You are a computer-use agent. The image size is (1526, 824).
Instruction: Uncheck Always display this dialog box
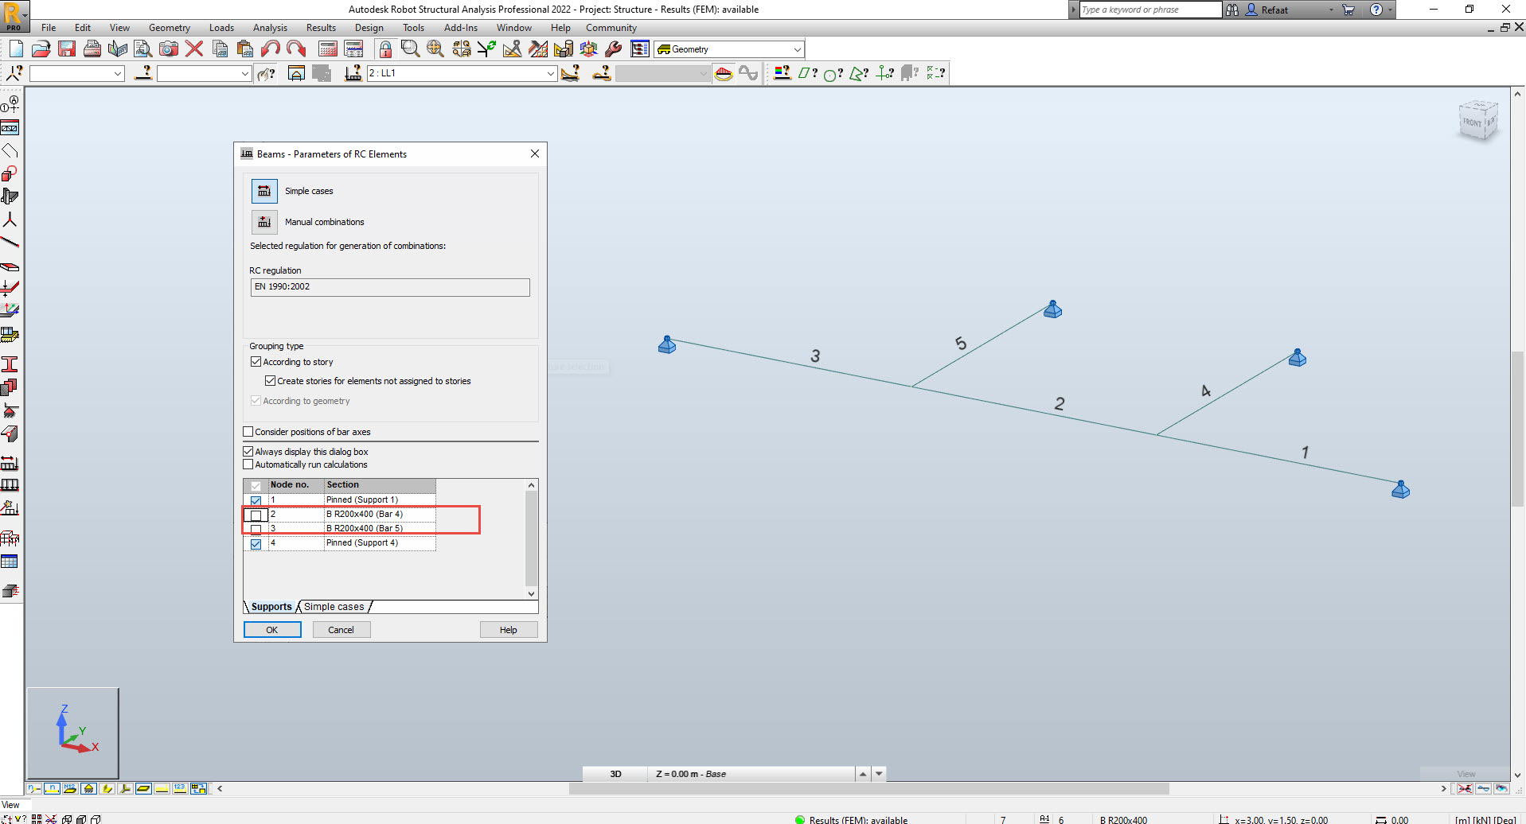click(x=248, y=451)
